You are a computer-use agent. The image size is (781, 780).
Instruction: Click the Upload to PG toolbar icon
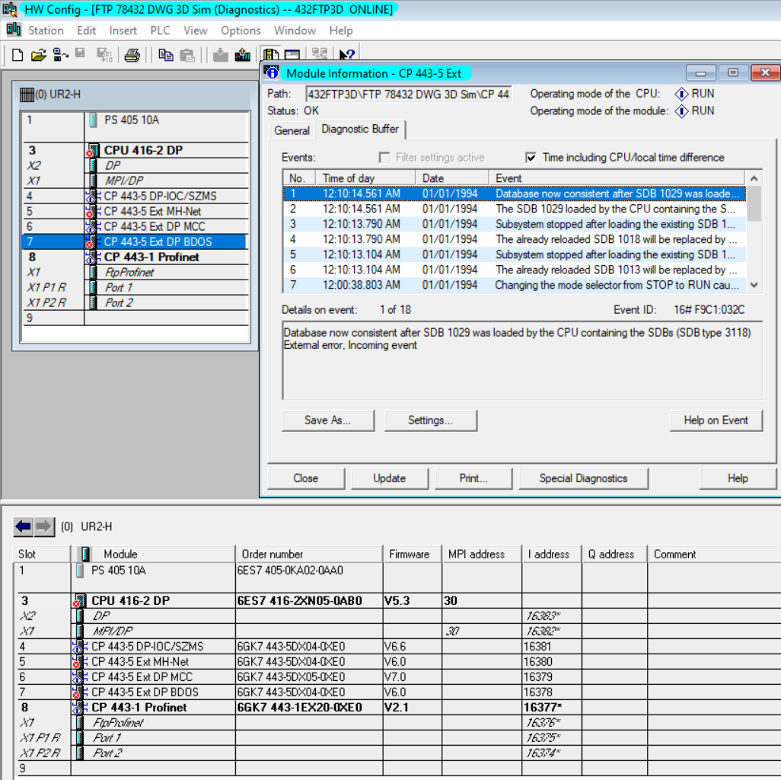243,55
